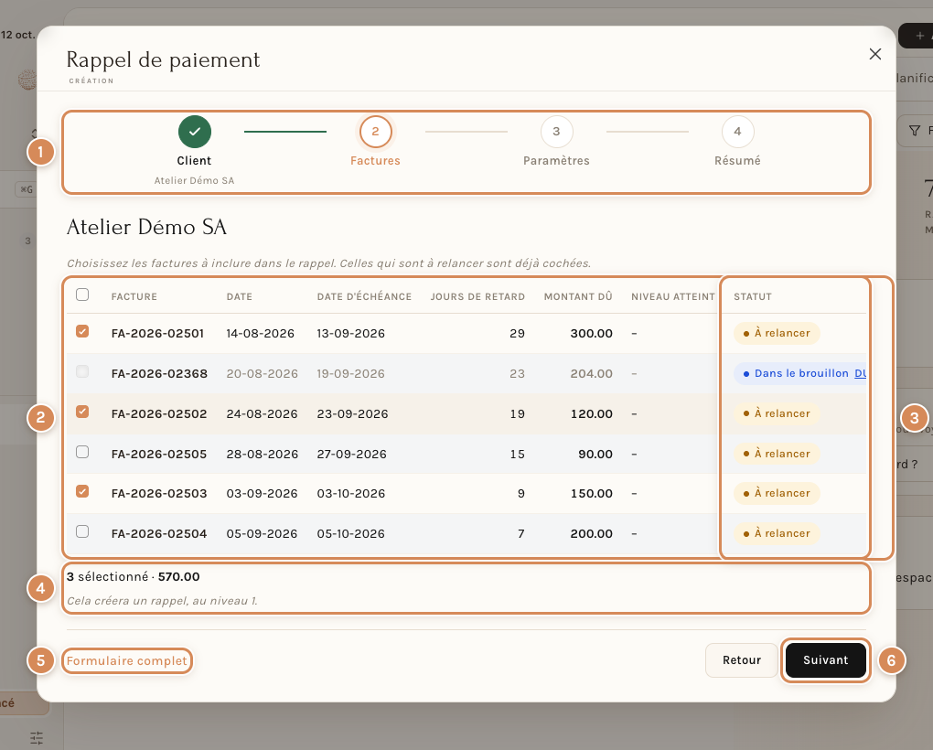This screenshot has width=933, height=750.
Task: Click the sliders settings icon in background sidebar
Action: click(37, 737)
